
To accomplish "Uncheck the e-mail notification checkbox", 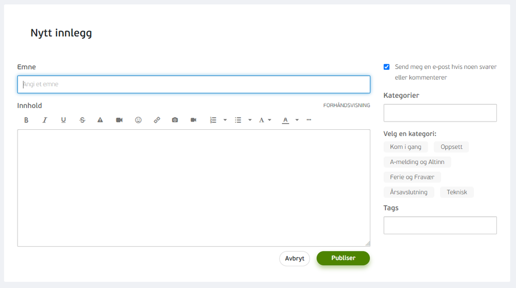I will click(x=387, y=67).
